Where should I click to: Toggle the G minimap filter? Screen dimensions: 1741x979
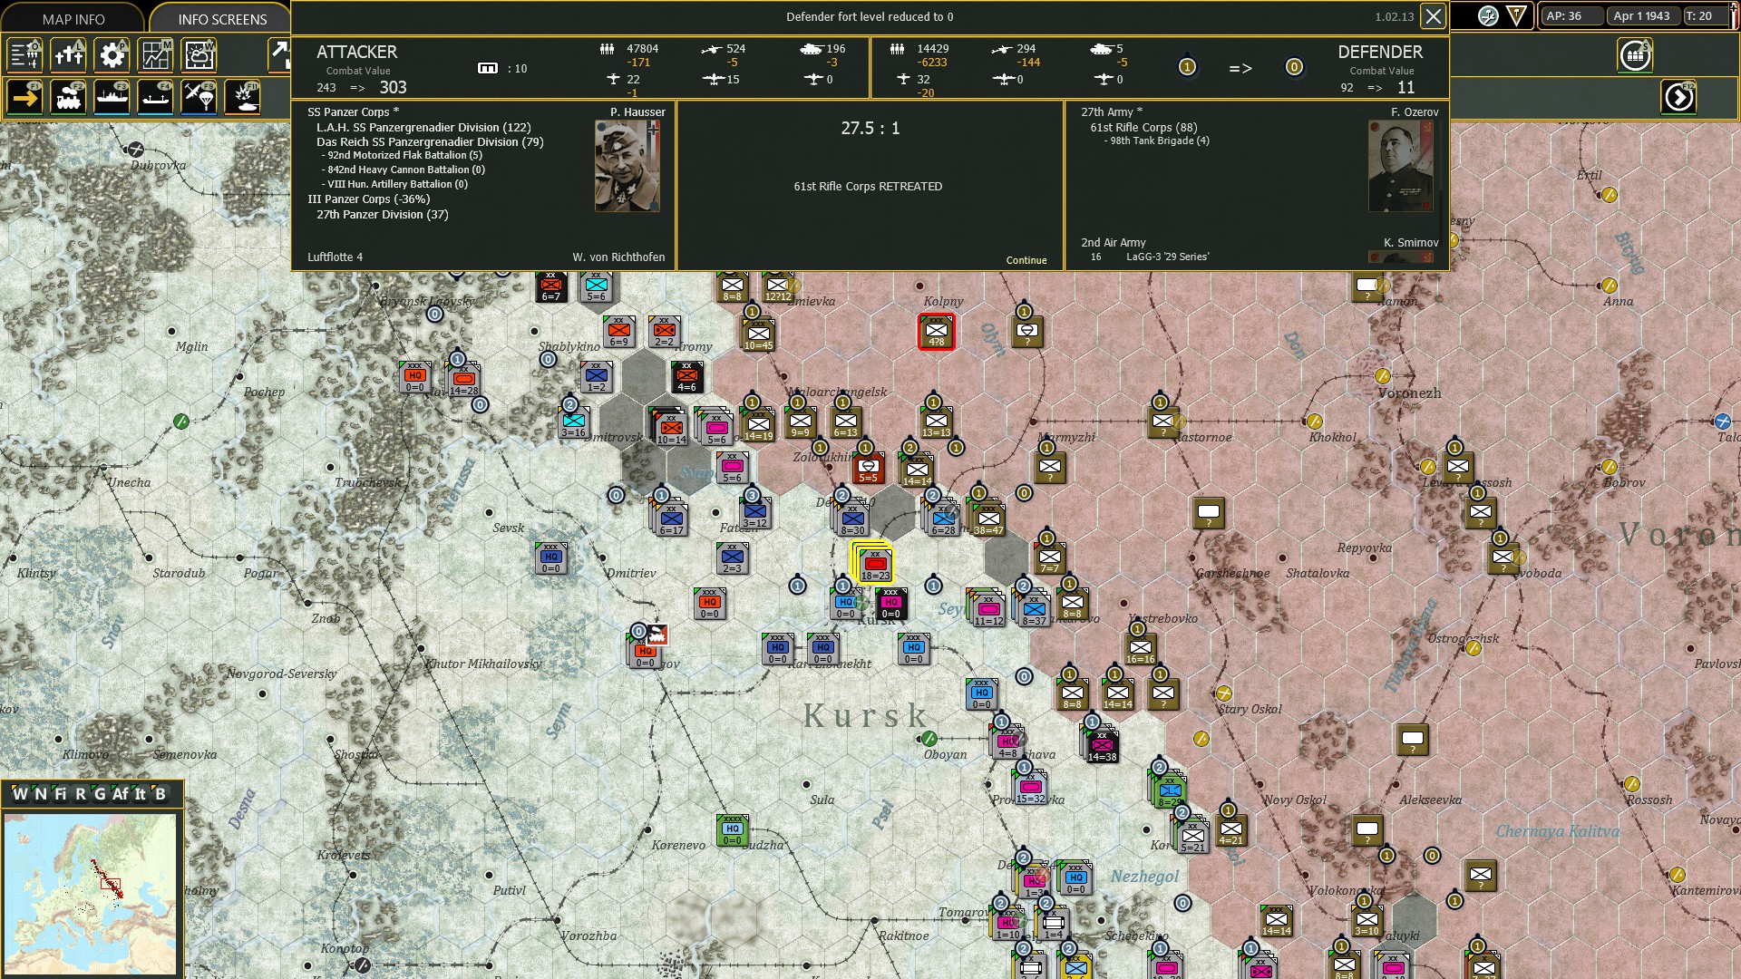100,794
